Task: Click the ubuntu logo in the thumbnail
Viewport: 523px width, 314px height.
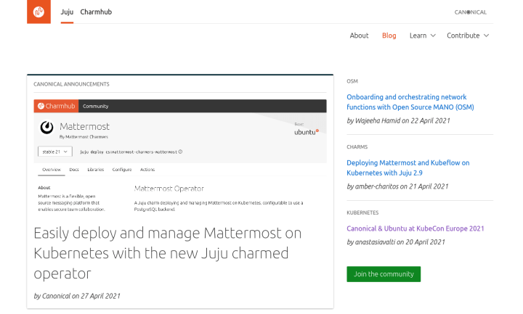Action: pos(306,132)
